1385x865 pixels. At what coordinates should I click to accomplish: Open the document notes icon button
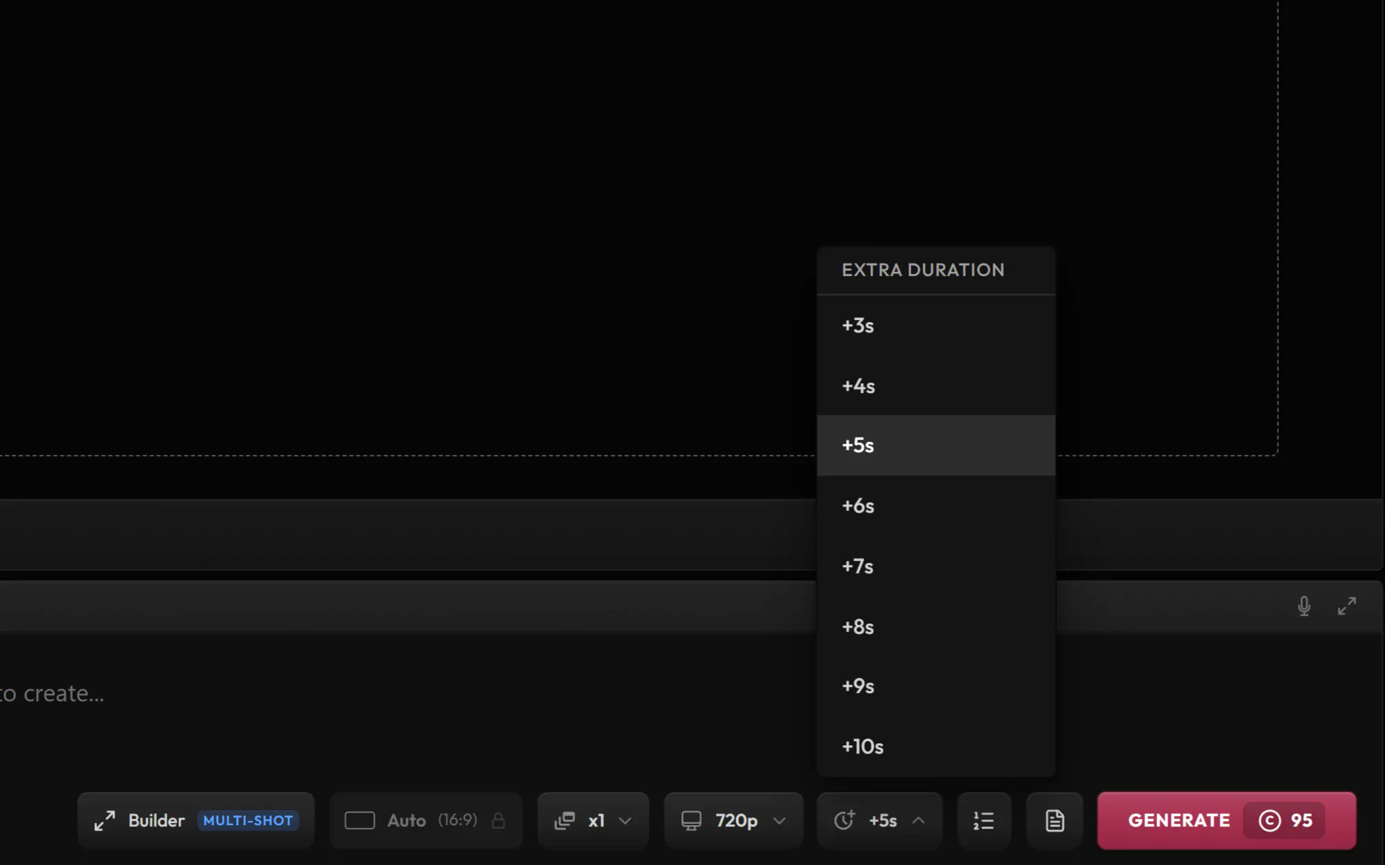tap(1054, 820)
